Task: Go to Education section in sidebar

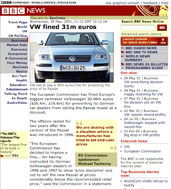Action: (x=18, y=85)
